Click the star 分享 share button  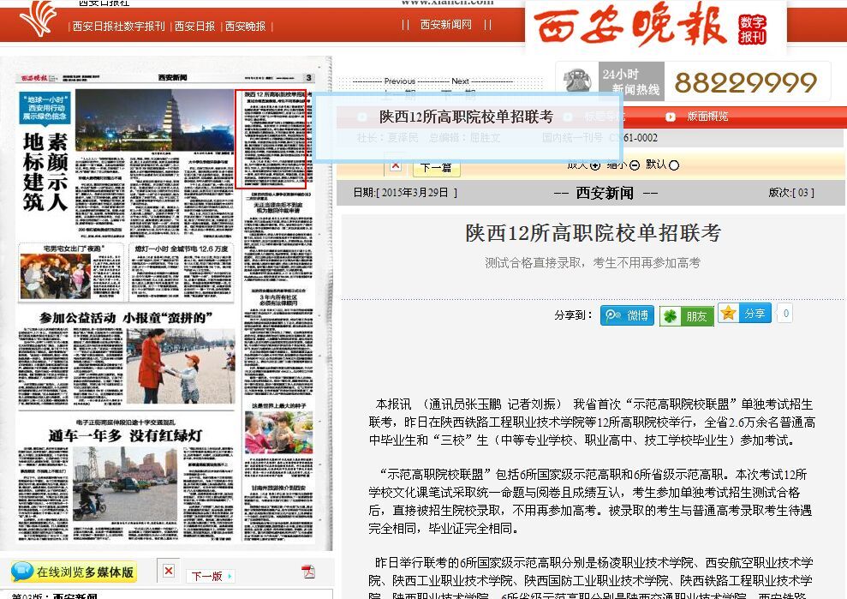(x=744, y=314)
